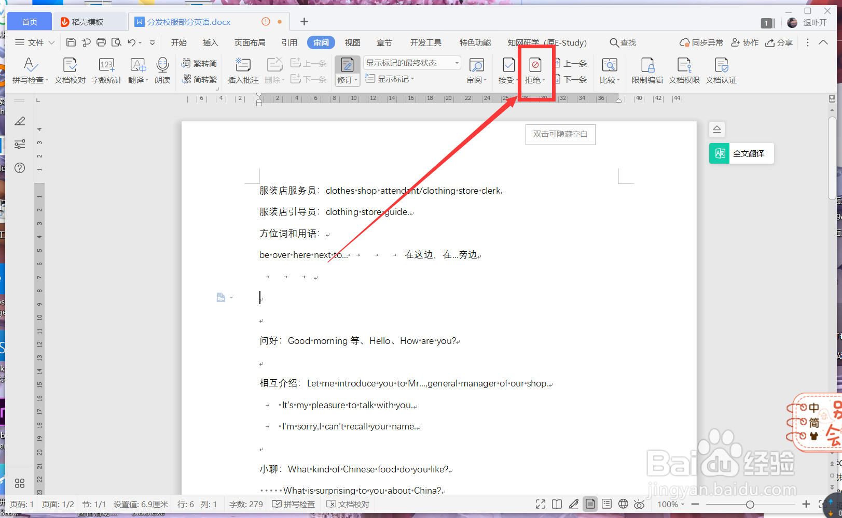Viewport: 842px width, 518px height.
Task: Click 同步异常 sync status
Action: pyautogui.click(x=701, y=42)
